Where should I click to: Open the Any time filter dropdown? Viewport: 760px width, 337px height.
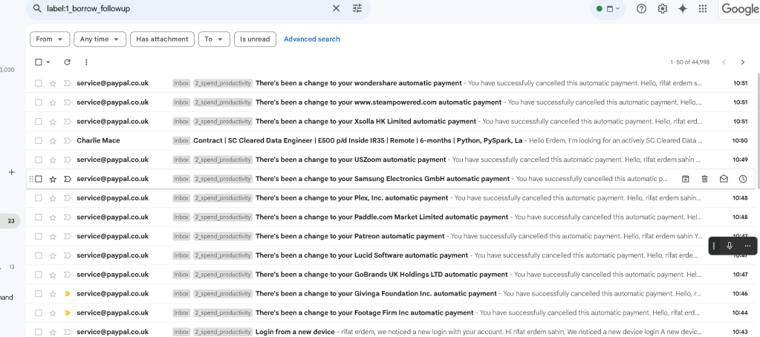(x=100, y=39)
